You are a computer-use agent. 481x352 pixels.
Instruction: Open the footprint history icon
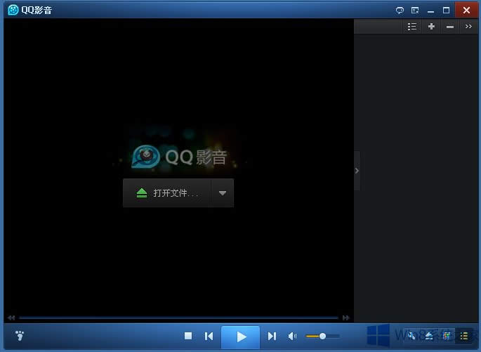(20, 335)
